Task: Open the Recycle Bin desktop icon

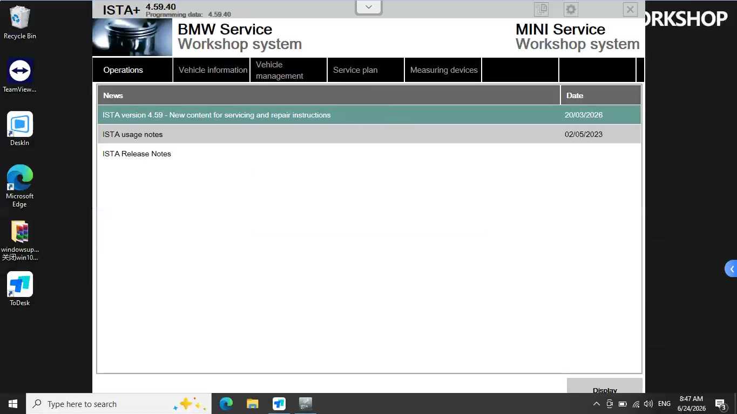Action: click(x=20, y=23)
